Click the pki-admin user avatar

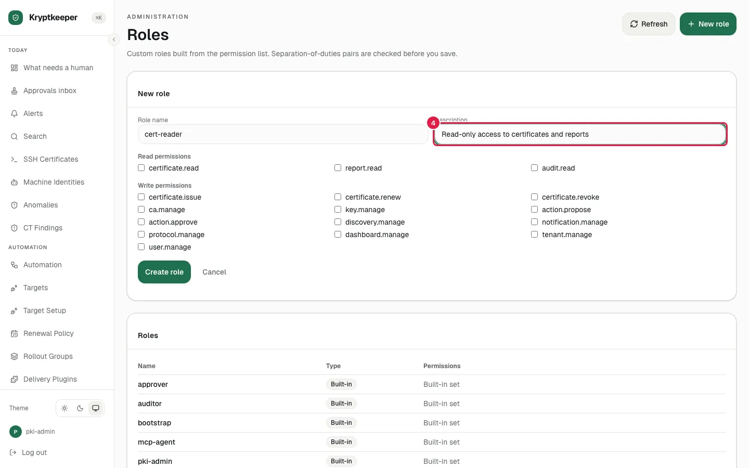tap(16, 432)
